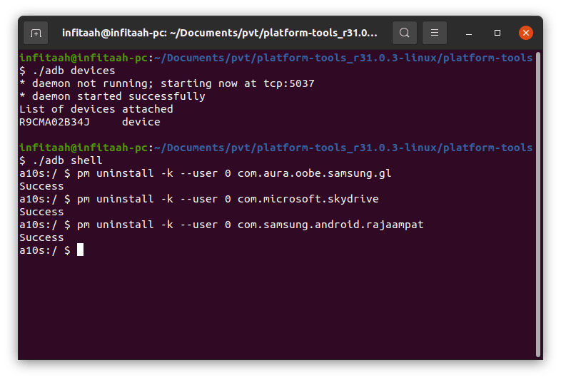Click the 'daemon started successfully' line

(112, 96)
